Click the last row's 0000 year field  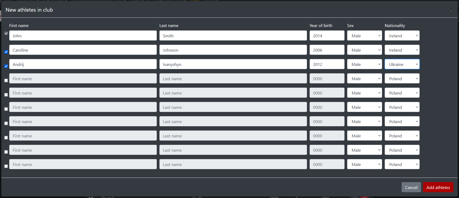point(327,164)
